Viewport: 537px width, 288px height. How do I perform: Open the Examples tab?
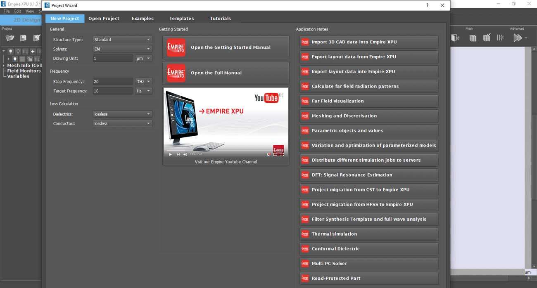(143, 19)
